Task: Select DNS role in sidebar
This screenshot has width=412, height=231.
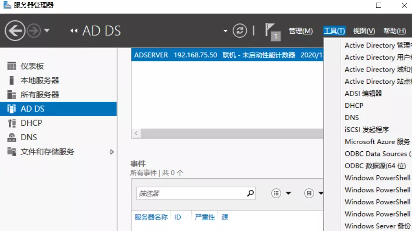Action: pos(29,137)
